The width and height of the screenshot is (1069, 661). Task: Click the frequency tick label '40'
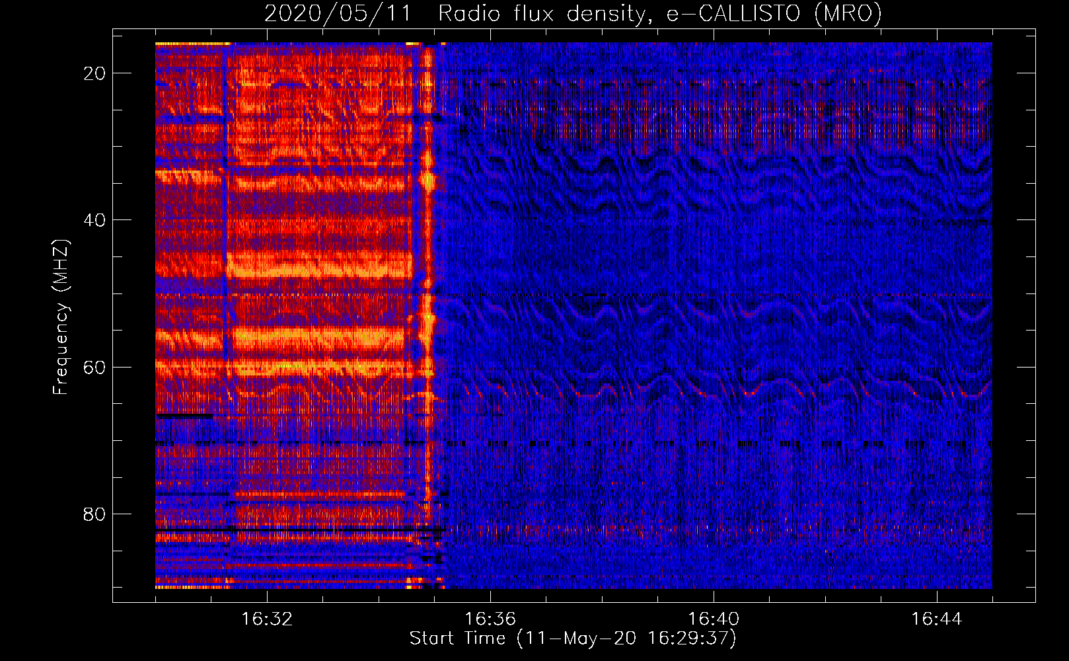tap(94, 220)
